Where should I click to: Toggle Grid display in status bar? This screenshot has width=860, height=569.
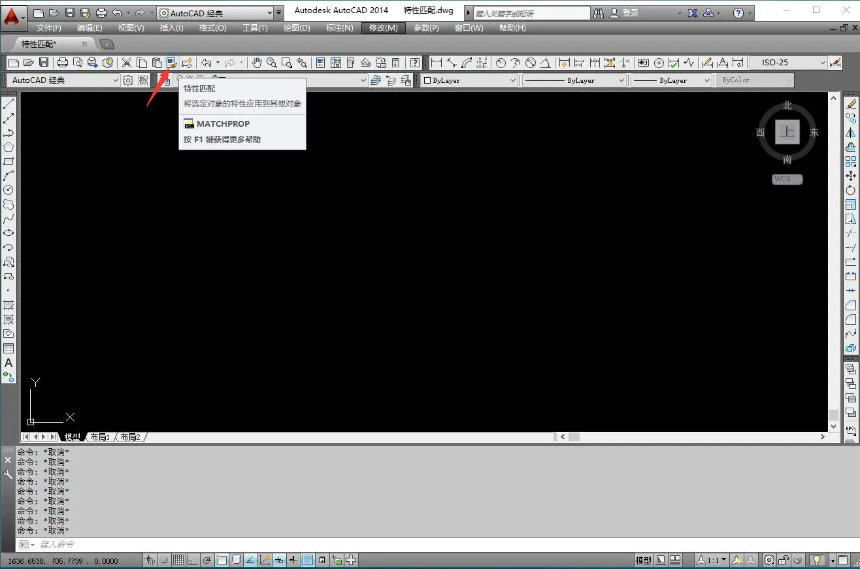tap(178, 560)
